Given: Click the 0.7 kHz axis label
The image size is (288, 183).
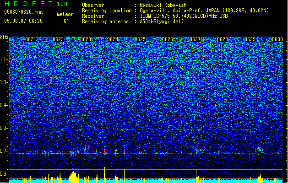Looking at the screenshot, I should 4,151.
